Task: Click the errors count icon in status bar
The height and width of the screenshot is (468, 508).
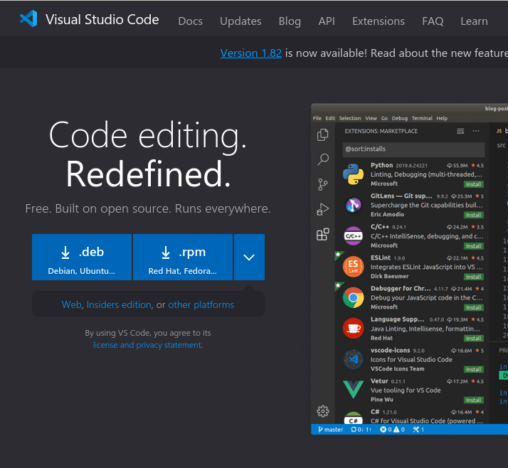Action: pyautogui.click(x=383, y=430)
